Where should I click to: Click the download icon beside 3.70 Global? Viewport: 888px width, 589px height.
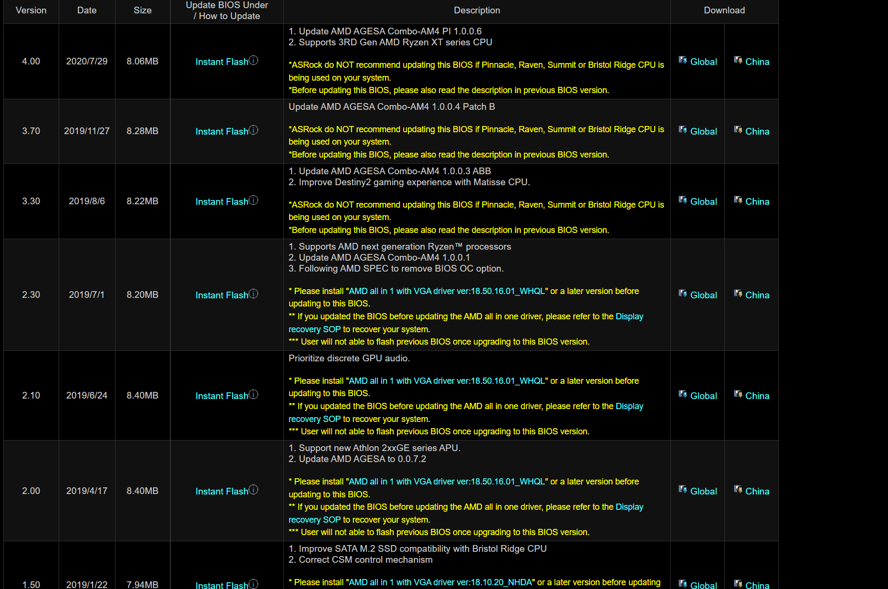pos(683,130)
